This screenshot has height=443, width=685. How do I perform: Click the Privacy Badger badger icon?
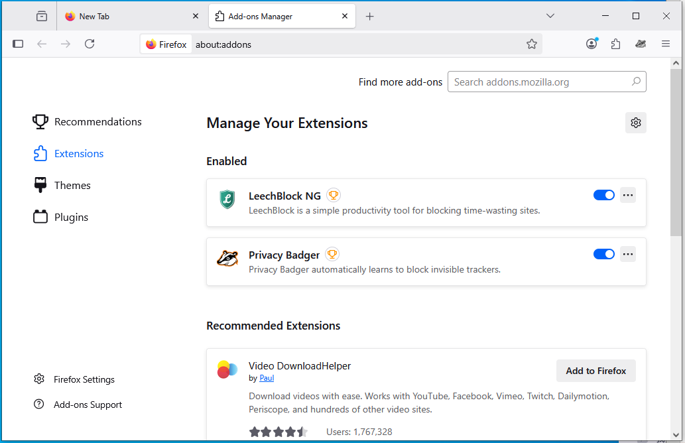pos(227,259)
